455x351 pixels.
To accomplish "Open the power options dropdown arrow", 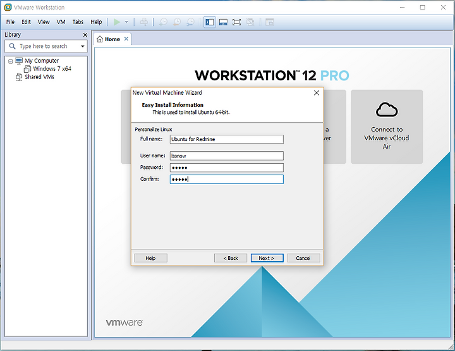I will 126,22.
